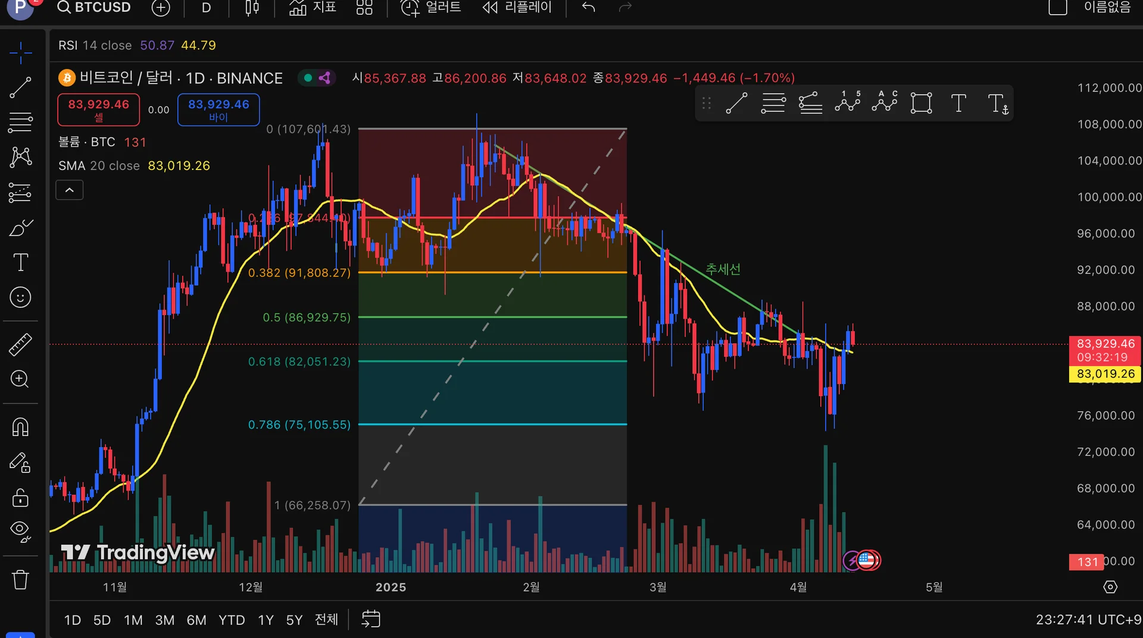The width and height of the screenshot is (1143, 638).
Task: Choose the brush drawing tool
Action: tap(20, 228)
